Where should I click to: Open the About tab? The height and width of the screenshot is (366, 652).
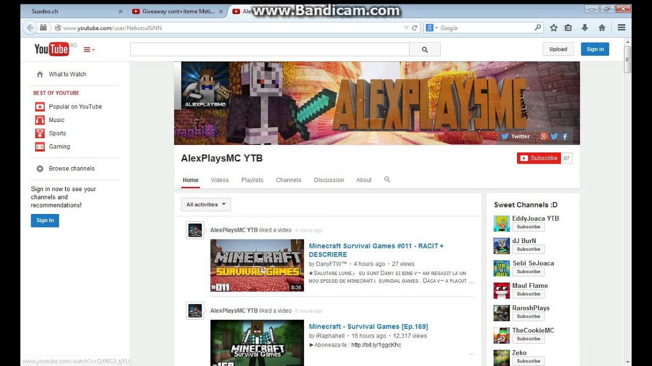coord(364,180)
